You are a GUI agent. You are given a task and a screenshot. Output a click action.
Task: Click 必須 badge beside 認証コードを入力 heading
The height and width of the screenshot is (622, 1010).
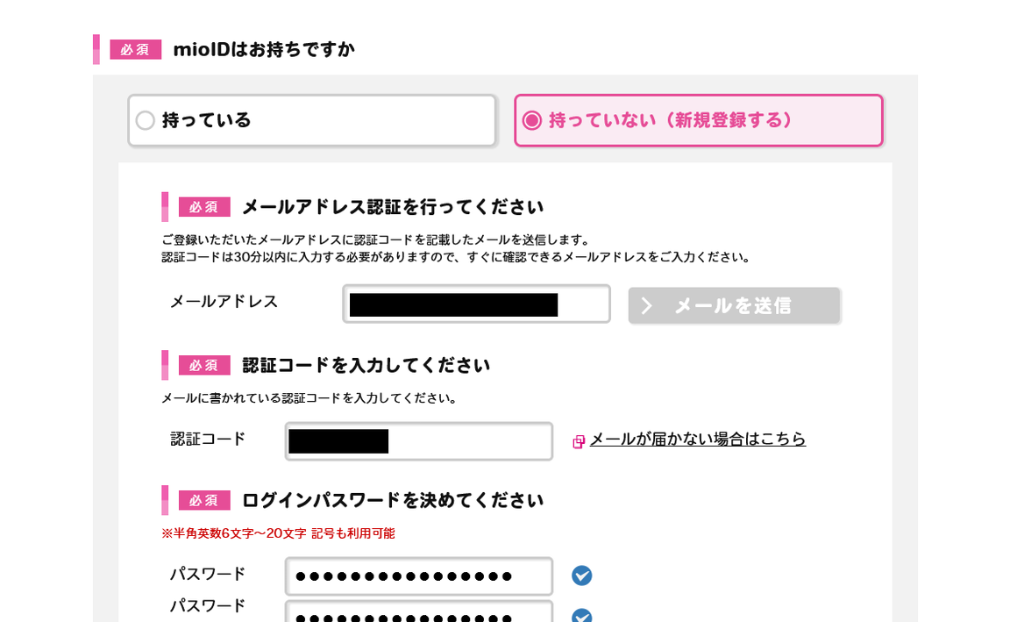coord(204,365)
